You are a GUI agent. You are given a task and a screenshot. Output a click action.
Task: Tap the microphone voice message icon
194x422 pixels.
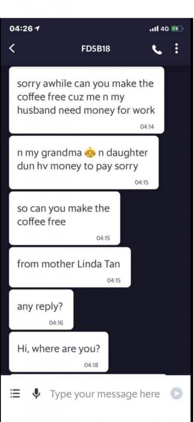(36, 394)
